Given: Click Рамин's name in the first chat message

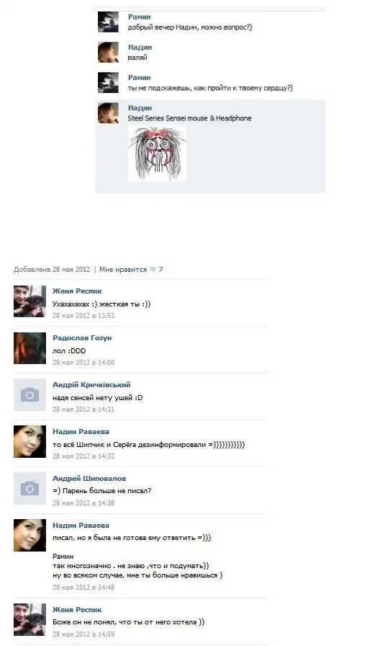Looking at the screenshot, I should pos(140,17).
